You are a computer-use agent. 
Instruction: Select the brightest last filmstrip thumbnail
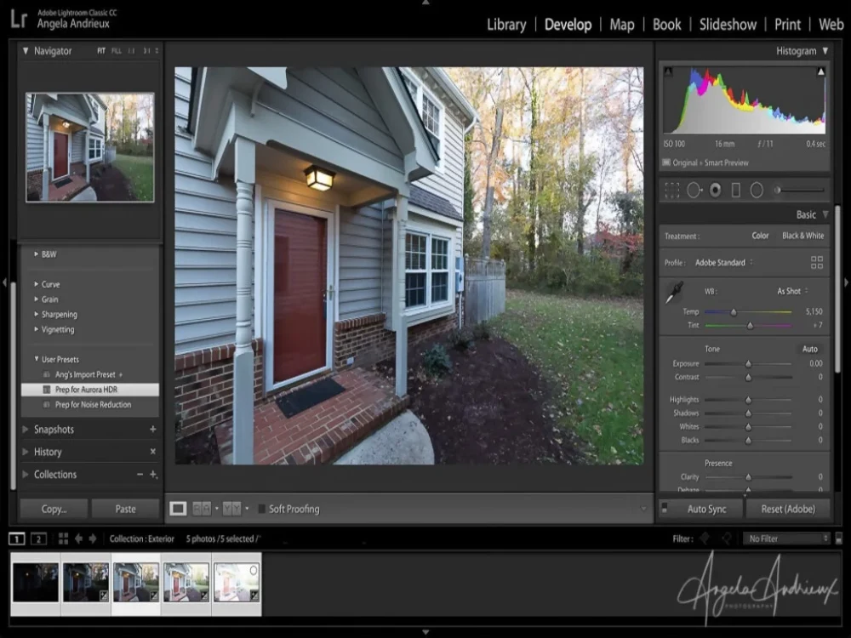coord(237,582)
